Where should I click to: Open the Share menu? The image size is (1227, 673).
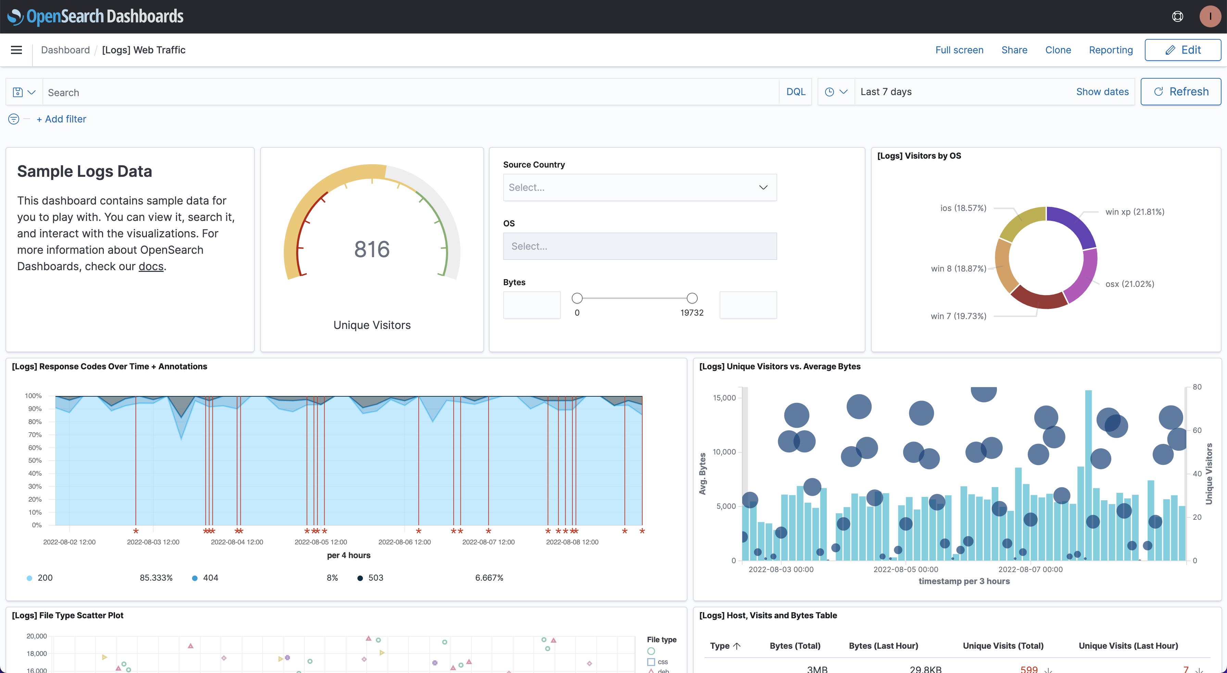1014,50
